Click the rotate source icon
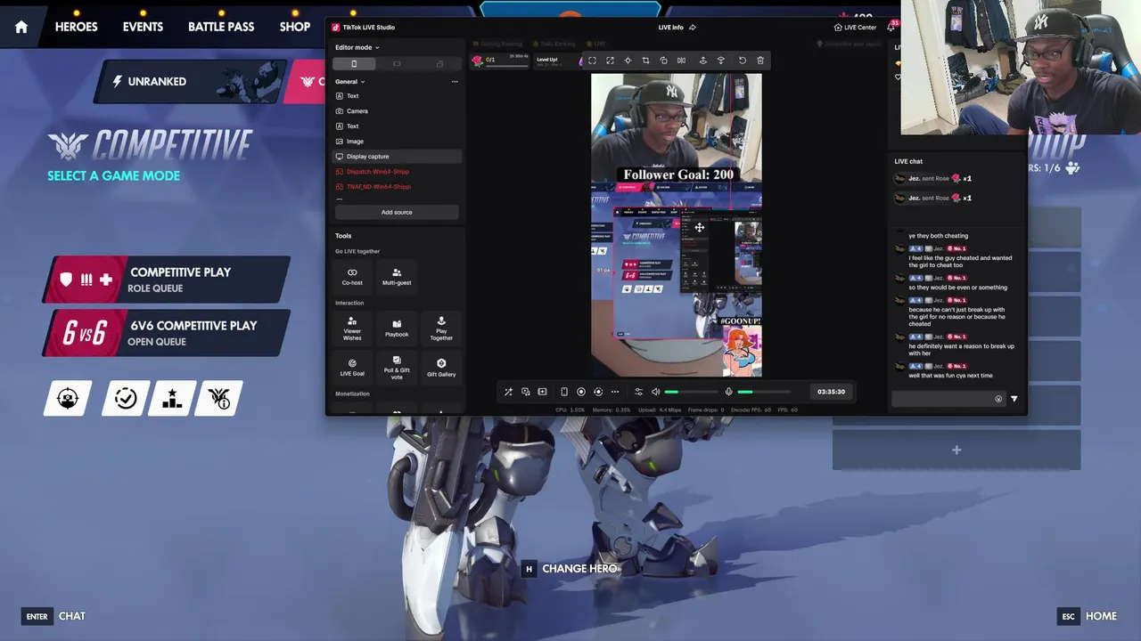This screenshot has width=1141, height=641. pyautogui.click(x=663, y=61)
